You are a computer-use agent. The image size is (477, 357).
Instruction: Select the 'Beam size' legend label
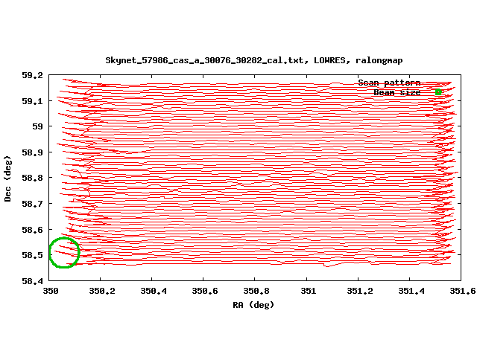coord(397,92)
